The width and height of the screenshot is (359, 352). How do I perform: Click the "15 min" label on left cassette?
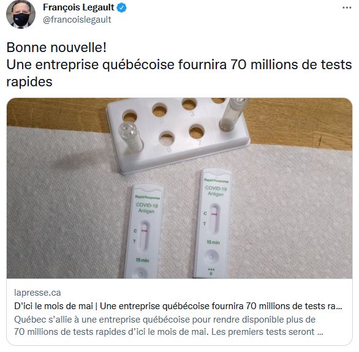(142, 260)
